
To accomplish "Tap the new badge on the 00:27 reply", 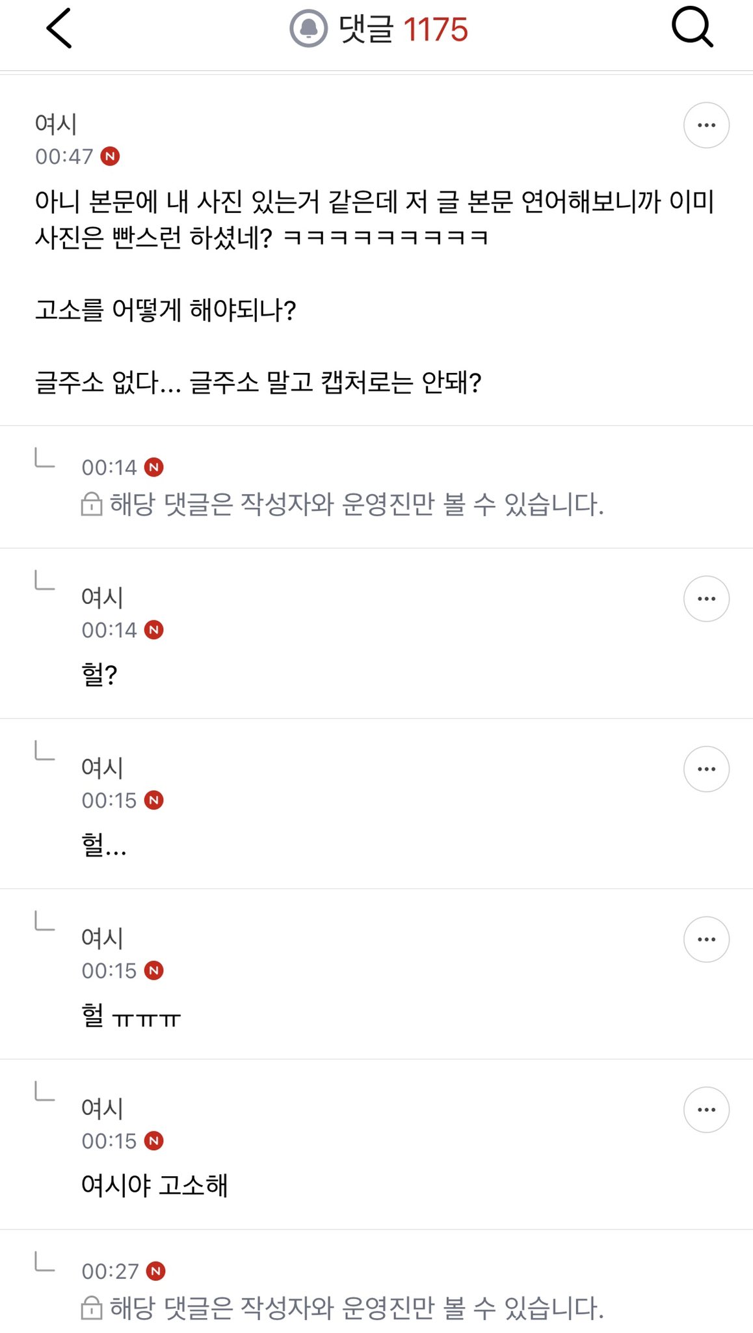I will click(155, 1271).
